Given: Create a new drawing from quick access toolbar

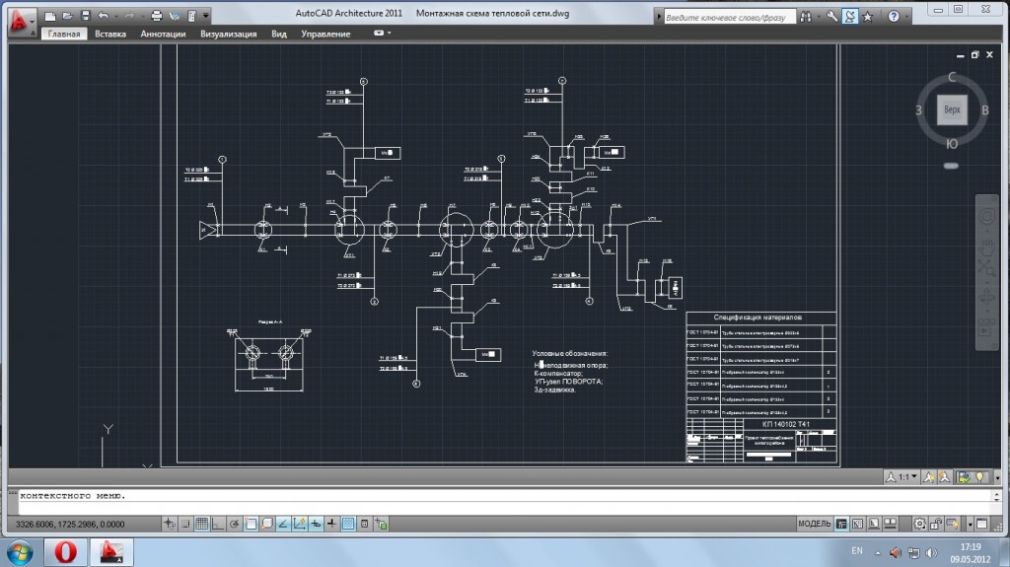Looking at the screenshot, I should coord(49,16).
